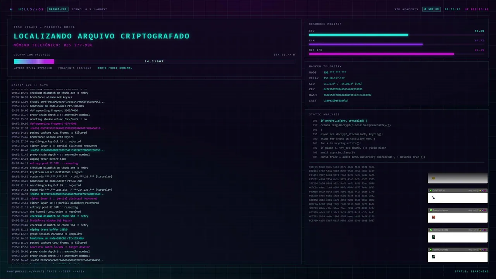The width and height of the screenshot is (496, 279).
Task: Click the 09:56:26 clock
Action: (453, 9)
